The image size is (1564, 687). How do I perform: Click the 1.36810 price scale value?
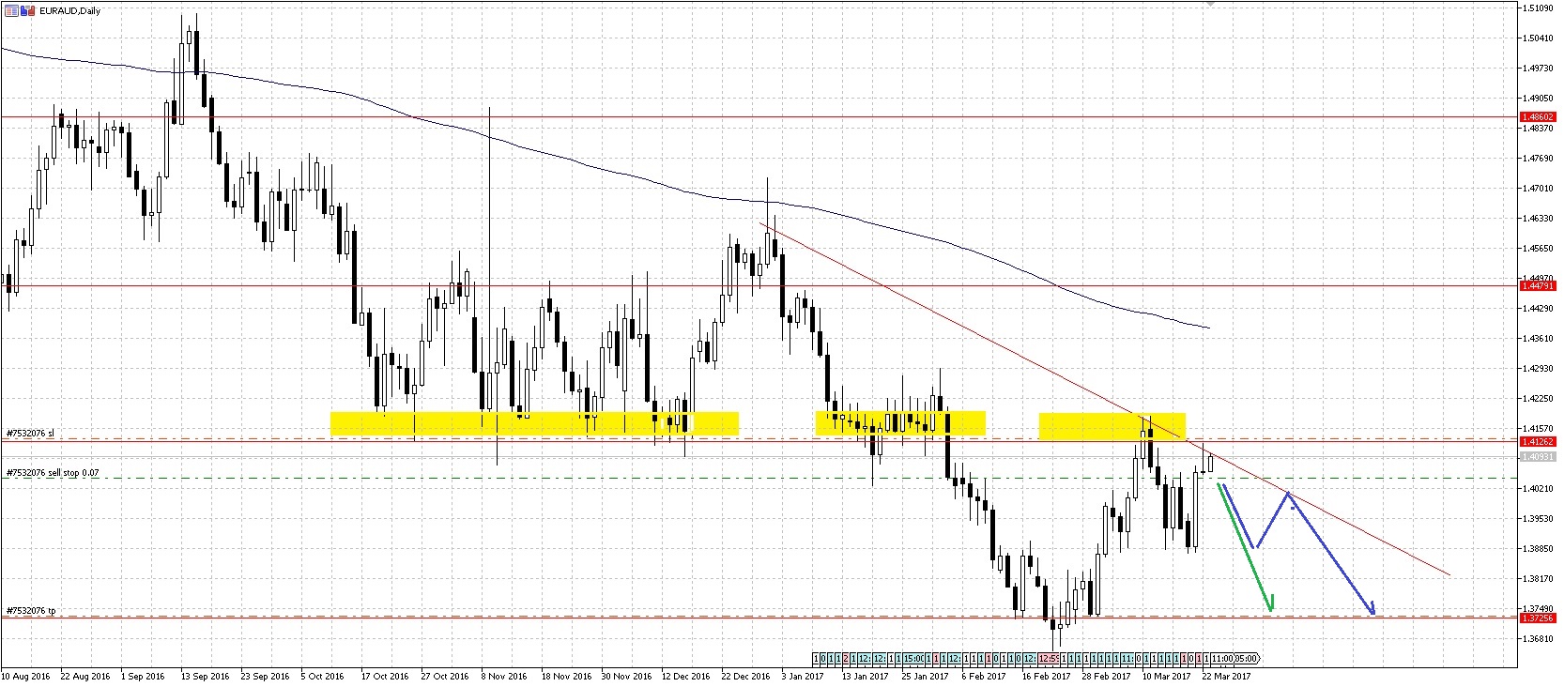(x=1537, y=638)
